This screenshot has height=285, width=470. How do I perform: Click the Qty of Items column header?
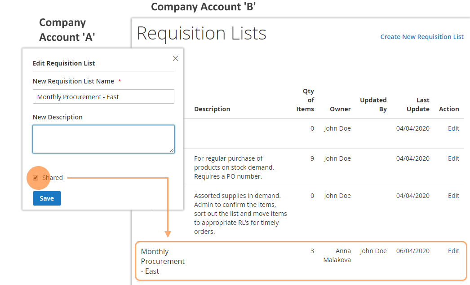(305, 100)
